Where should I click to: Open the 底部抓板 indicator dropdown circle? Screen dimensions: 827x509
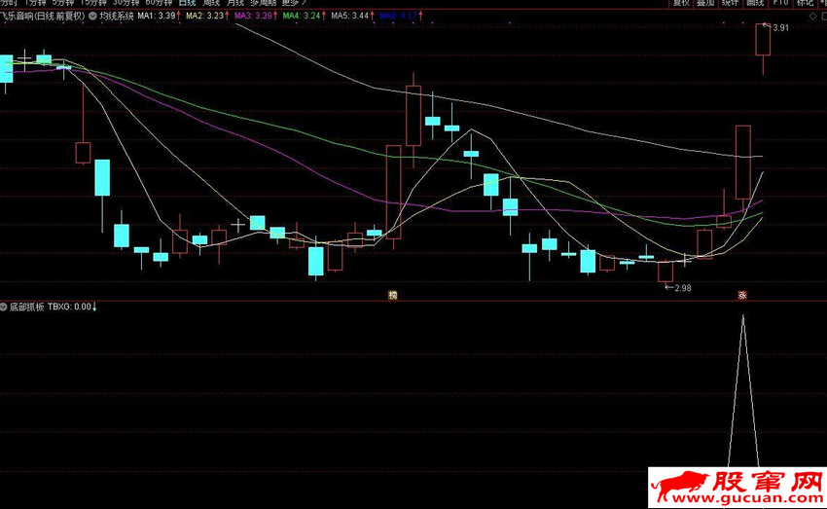tap(4, 307)
